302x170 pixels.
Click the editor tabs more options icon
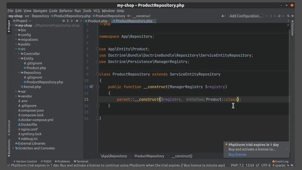[x=288, y=21]
